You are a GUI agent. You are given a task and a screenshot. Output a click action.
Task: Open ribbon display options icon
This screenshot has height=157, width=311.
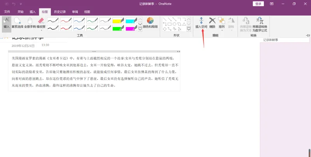(271, 4)
